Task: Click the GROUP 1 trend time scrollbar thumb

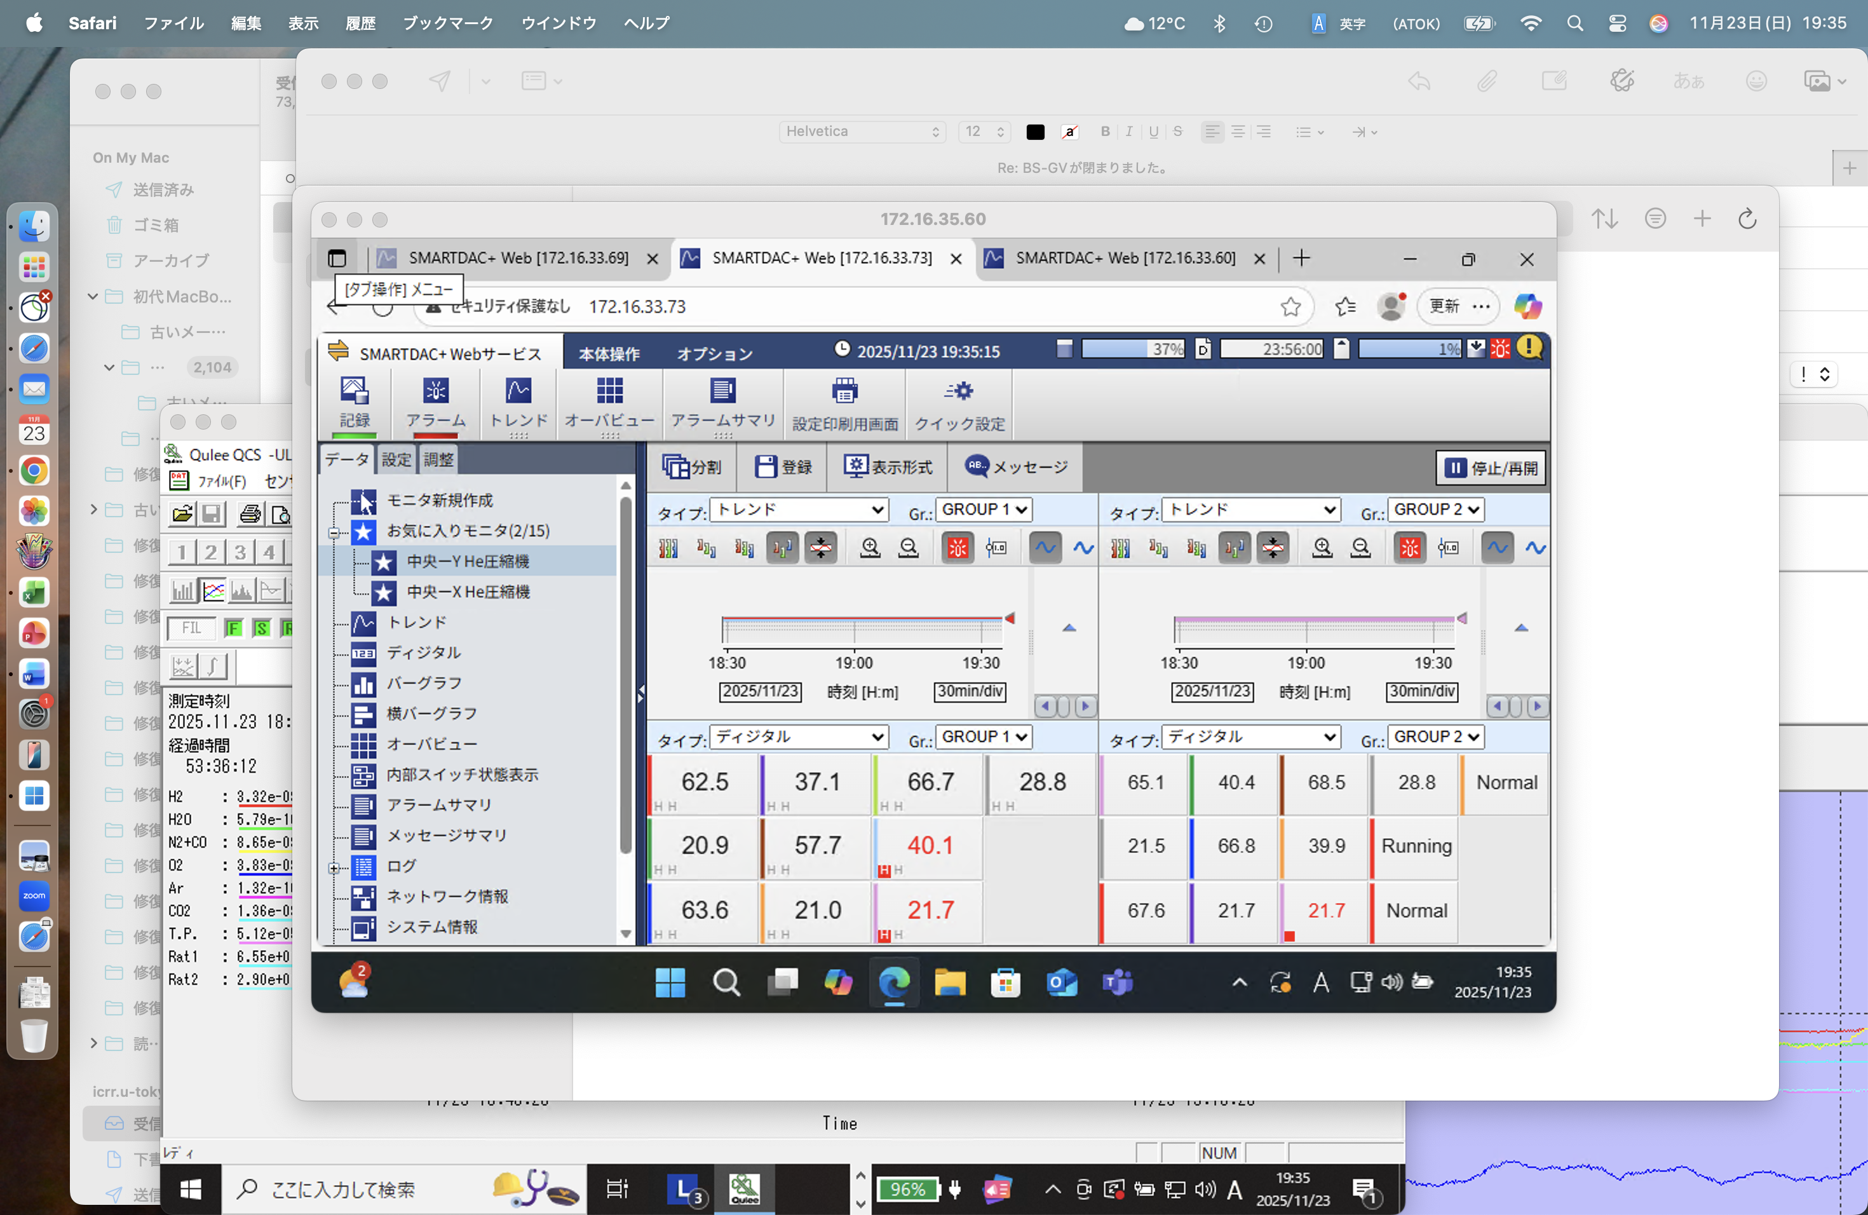Action: [x=1064, y=707]
